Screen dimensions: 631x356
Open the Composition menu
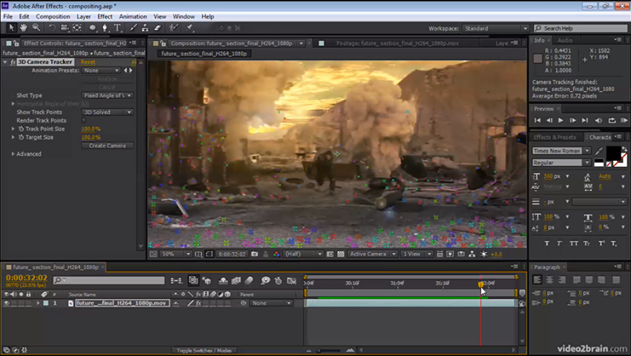(53, 16)
